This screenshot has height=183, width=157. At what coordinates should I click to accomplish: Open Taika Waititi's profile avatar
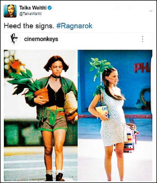coord(10,11)
